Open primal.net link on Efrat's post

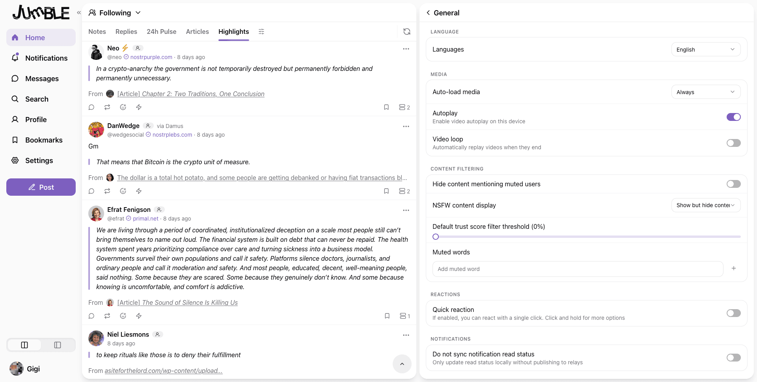145,219
